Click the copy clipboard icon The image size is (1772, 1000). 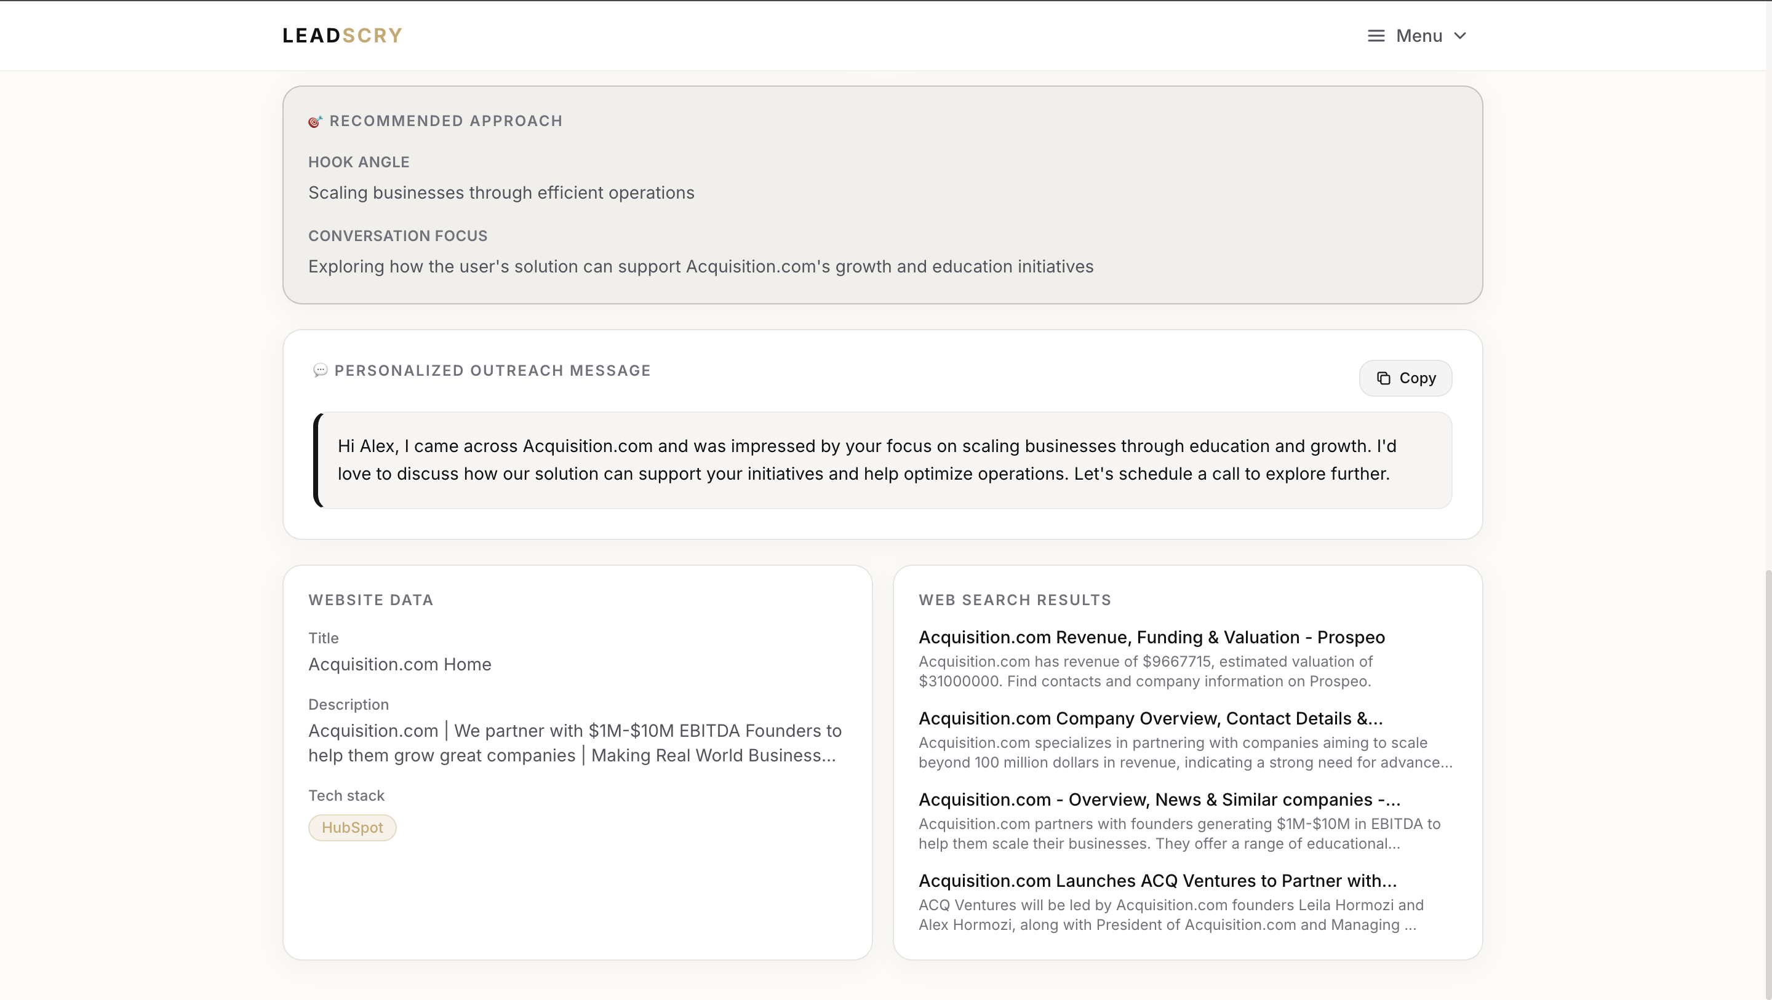point(1383,378)
